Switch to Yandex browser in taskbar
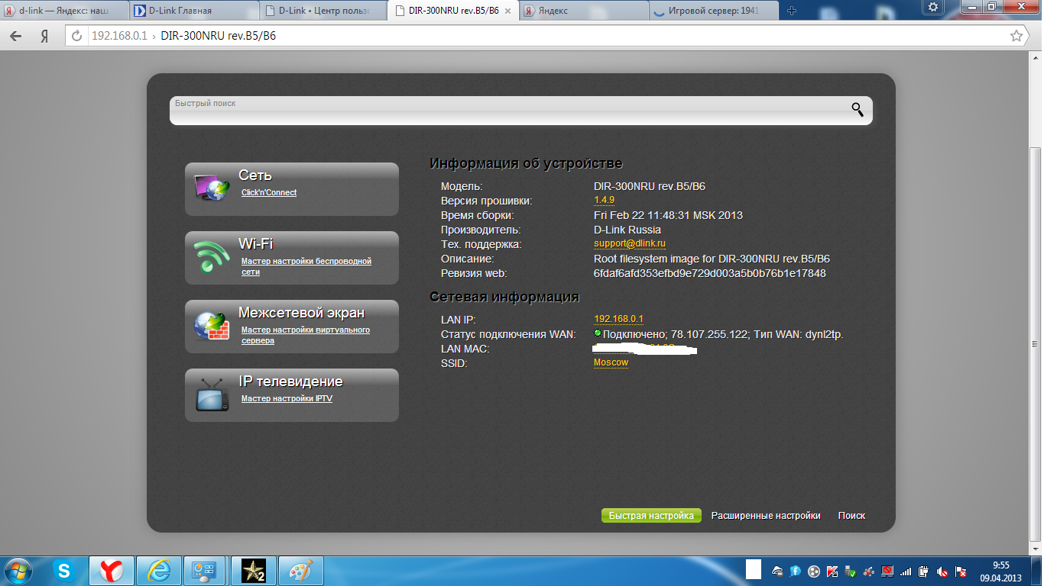 tap(112, 570)
